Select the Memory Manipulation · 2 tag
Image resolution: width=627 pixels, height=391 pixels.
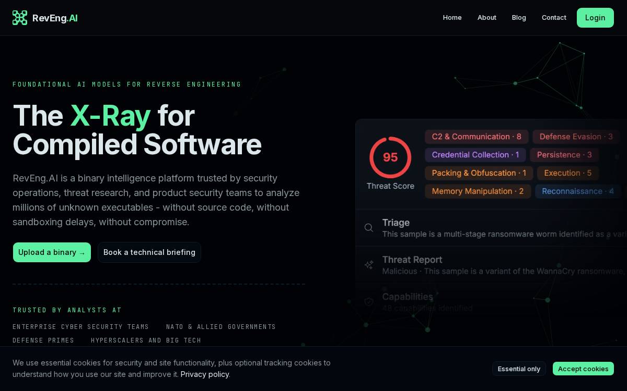(478, 191)
